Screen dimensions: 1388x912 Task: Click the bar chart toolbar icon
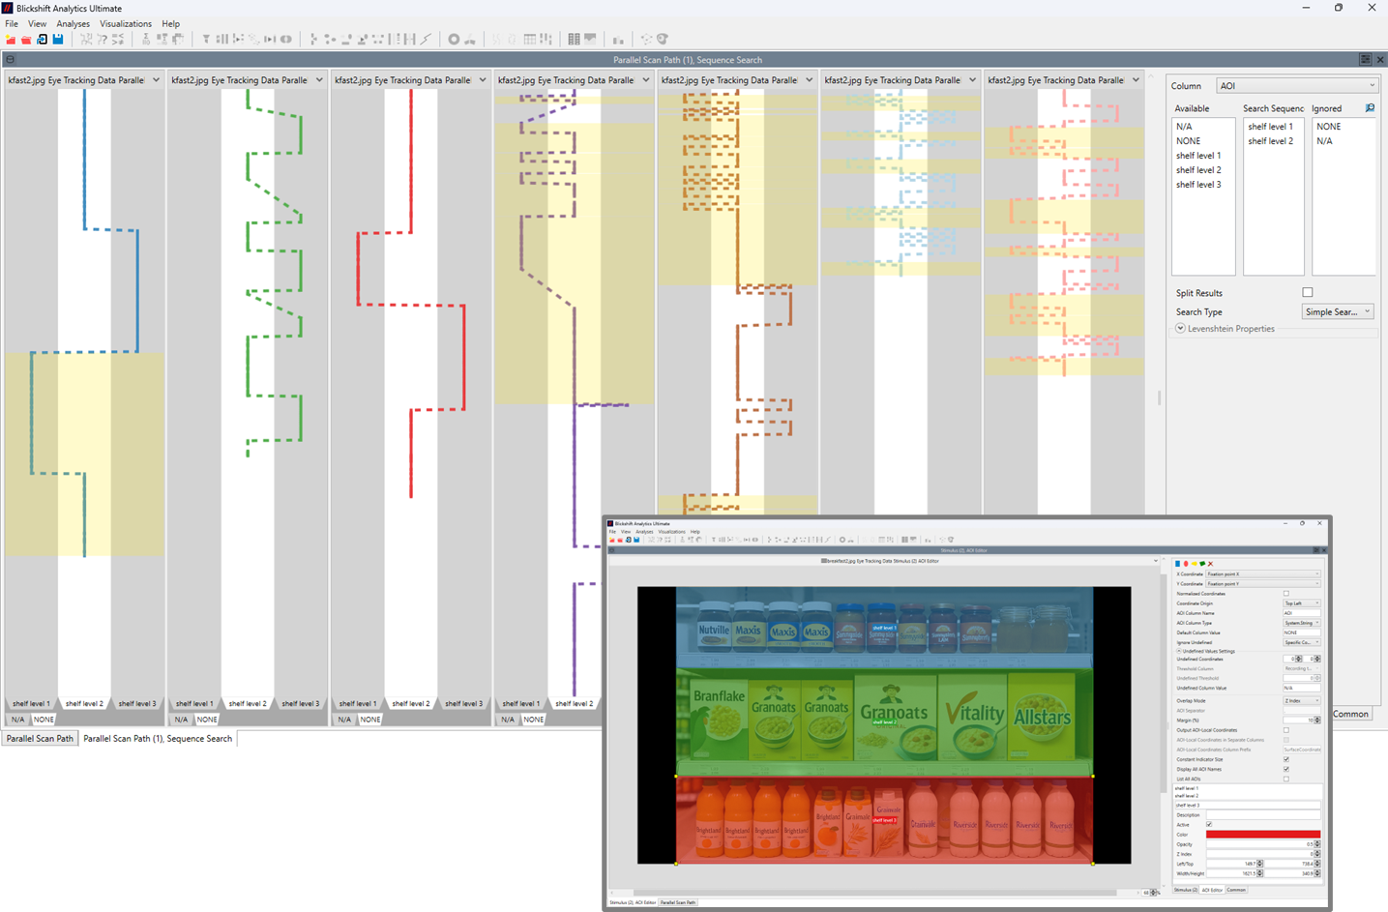(618, 40)
